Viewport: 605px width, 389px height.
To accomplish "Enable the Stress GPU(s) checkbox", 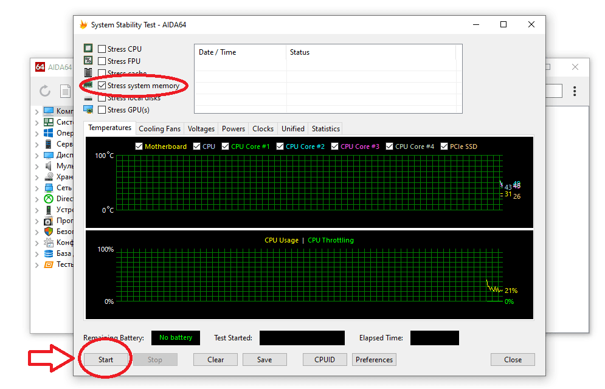I will 102,110.
